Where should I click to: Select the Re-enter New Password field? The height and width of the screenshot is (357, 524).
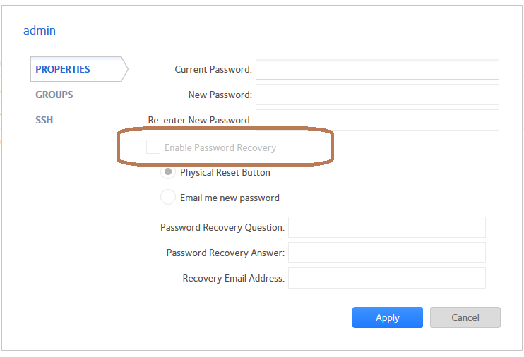(377, 120)
